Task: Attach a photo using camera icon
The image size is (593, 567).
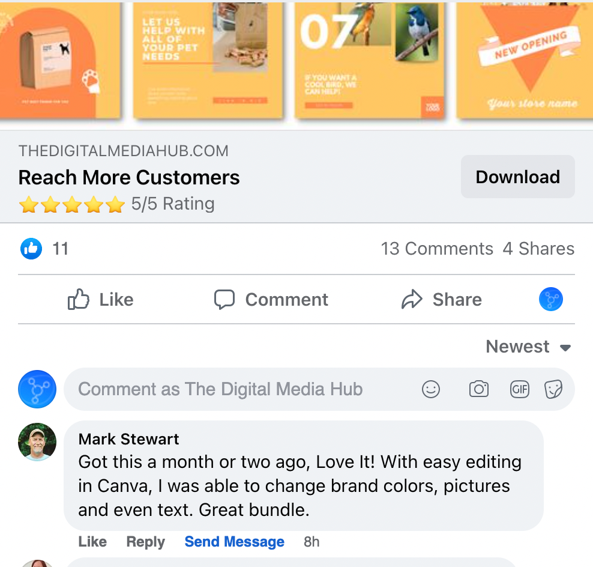Action: pos(479,389)
